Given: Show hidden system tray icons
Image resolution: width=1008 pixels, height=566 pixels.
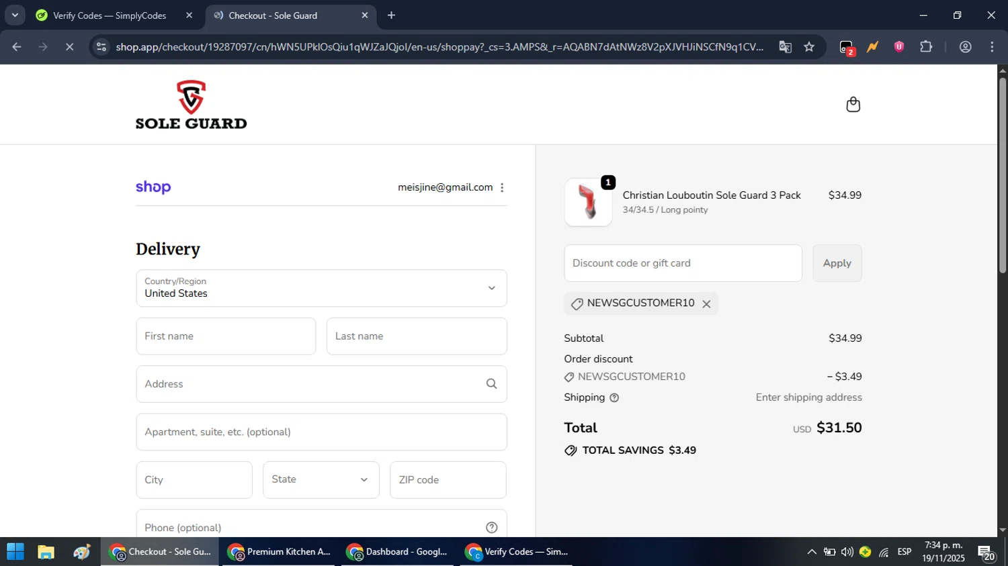Looking at the screenshot, I should click(812, 552).
